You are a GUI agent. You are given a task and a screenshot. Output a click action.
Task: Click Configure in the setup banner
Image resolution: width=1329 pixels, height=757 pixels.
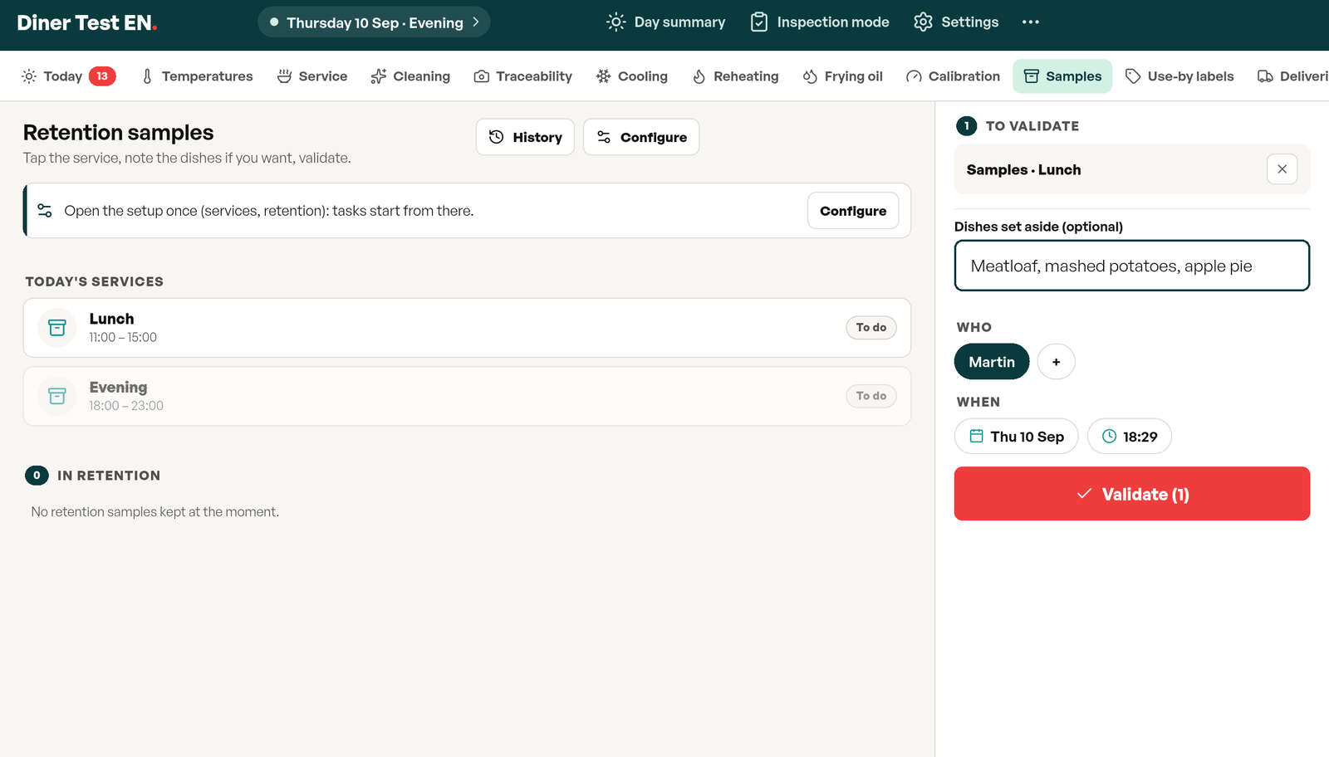[853, 211]
